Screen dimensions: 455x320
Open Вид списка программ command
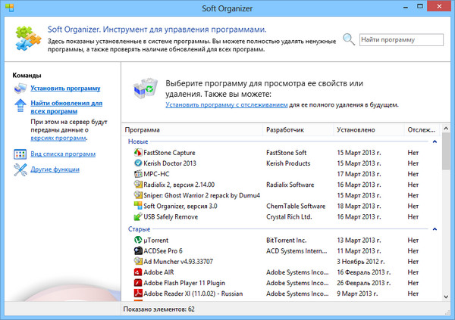[x=63, y=154]
